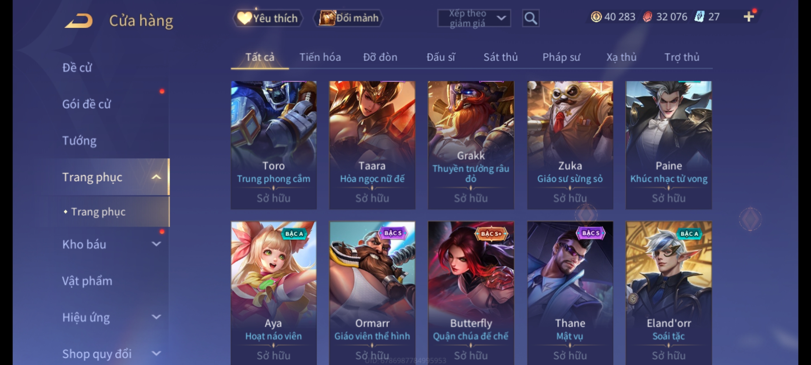Select the Butterfly Quận chúa đế chế skin
The width and height of the screenshot is (811, 365).
[471, 293]
